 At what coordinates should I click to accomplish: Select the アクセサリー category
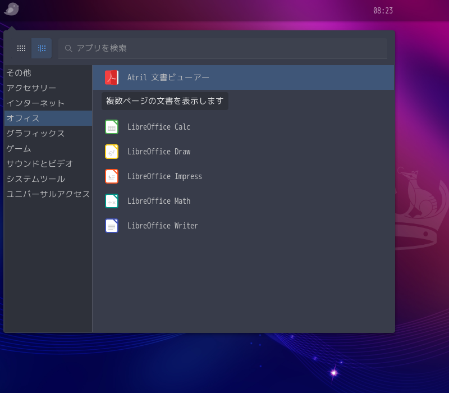pos(48,88)
